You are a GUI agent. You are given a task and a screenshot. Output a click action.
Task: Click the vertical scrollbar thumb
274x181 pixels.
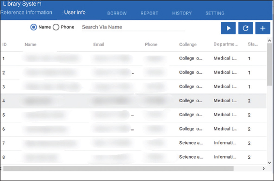269,64
